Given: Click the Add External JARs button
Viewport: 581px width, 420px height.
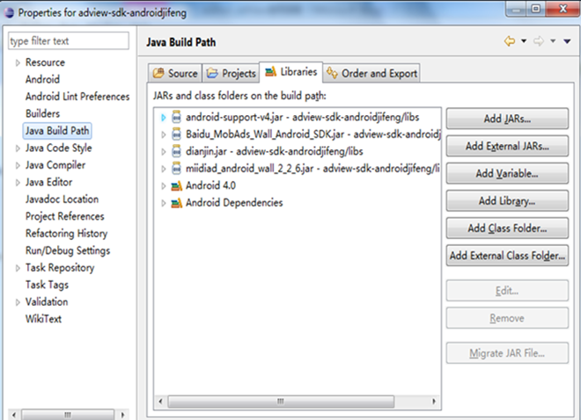Looking at the screenshot, I should pos(507,146).
